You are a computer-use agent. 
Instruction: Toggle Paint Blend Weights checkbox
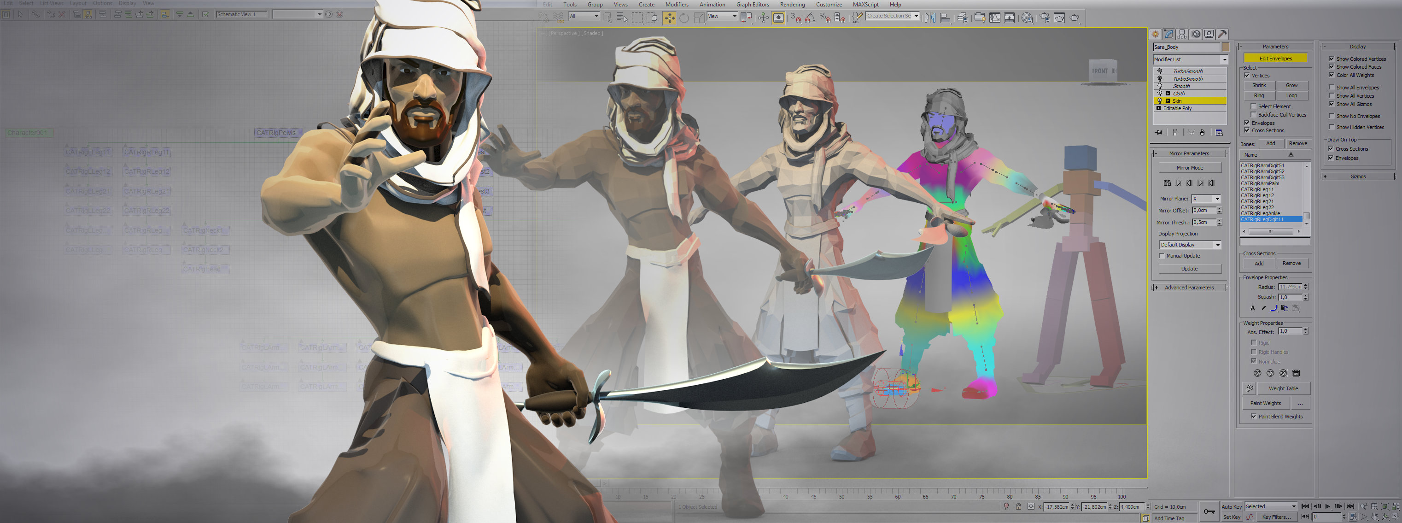click(x=1253, y=416)
